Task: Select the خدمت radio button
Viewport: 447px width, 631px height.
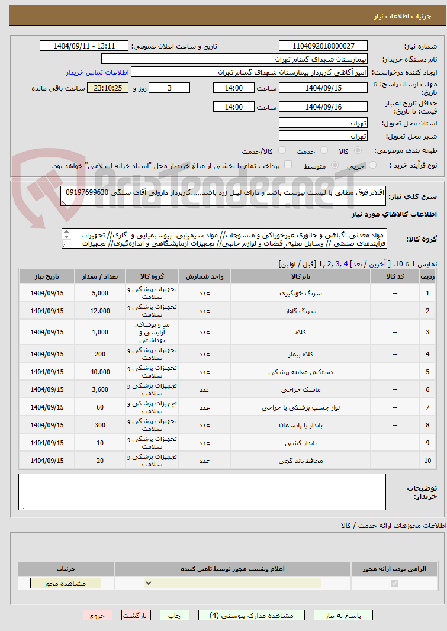Action: point(323,150)
